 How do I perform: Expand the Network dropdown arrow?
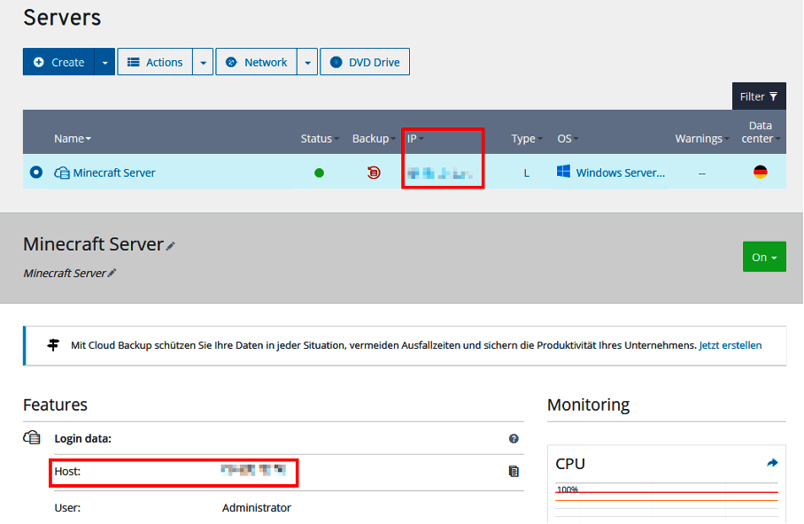coord(307,62)
